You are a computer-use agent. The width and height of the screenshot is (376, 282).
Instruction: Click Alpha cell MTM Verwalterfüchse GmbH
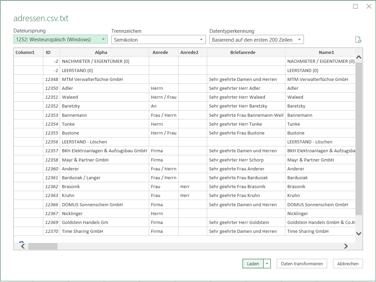105,79
